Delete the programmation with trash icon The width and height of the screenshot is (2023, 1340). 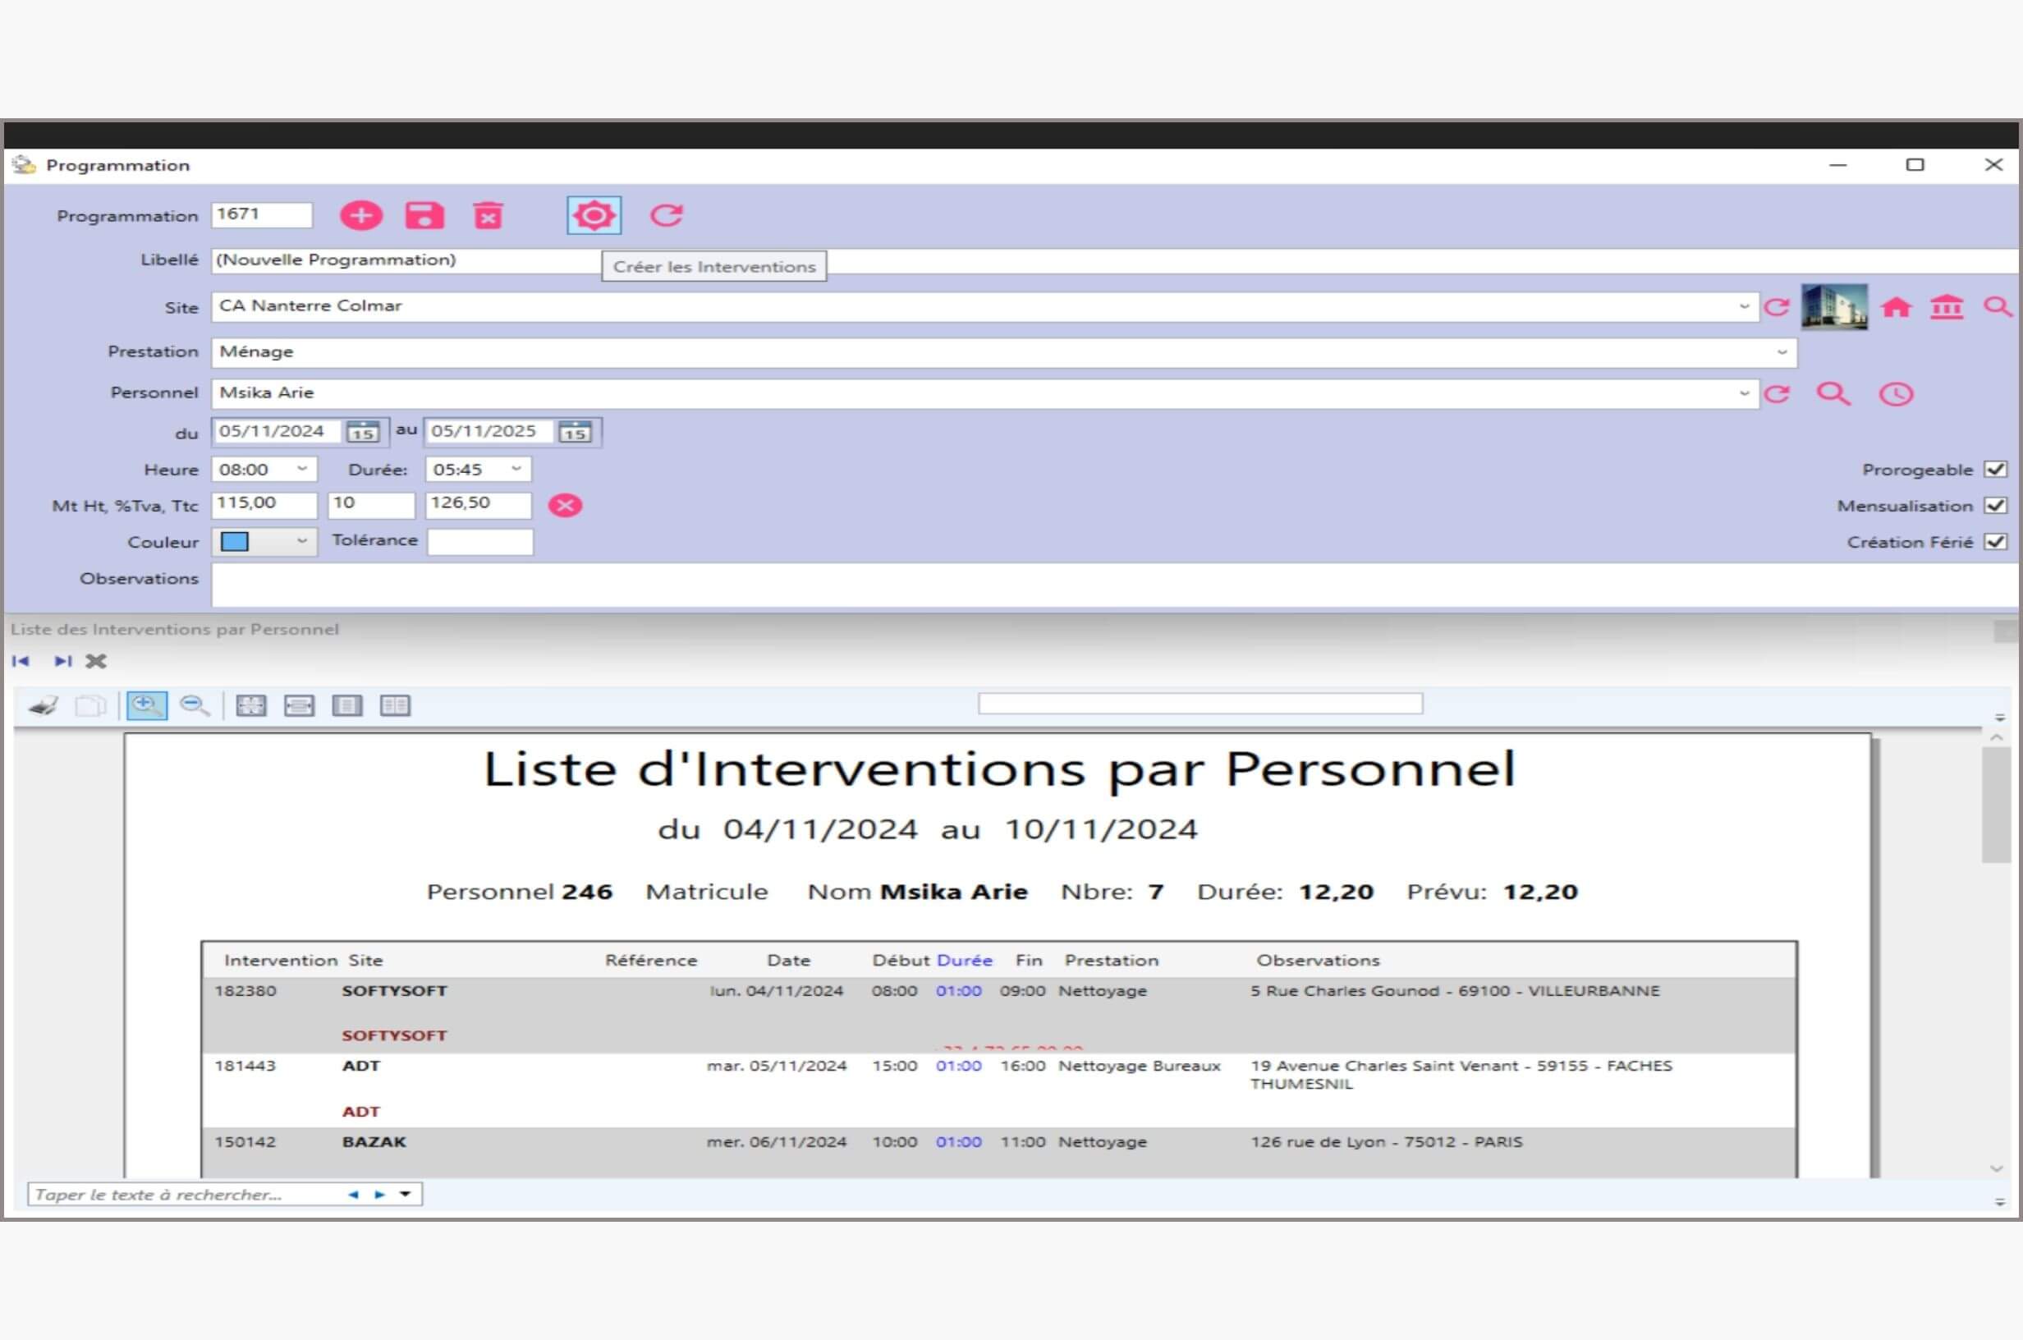pos(489,215)
